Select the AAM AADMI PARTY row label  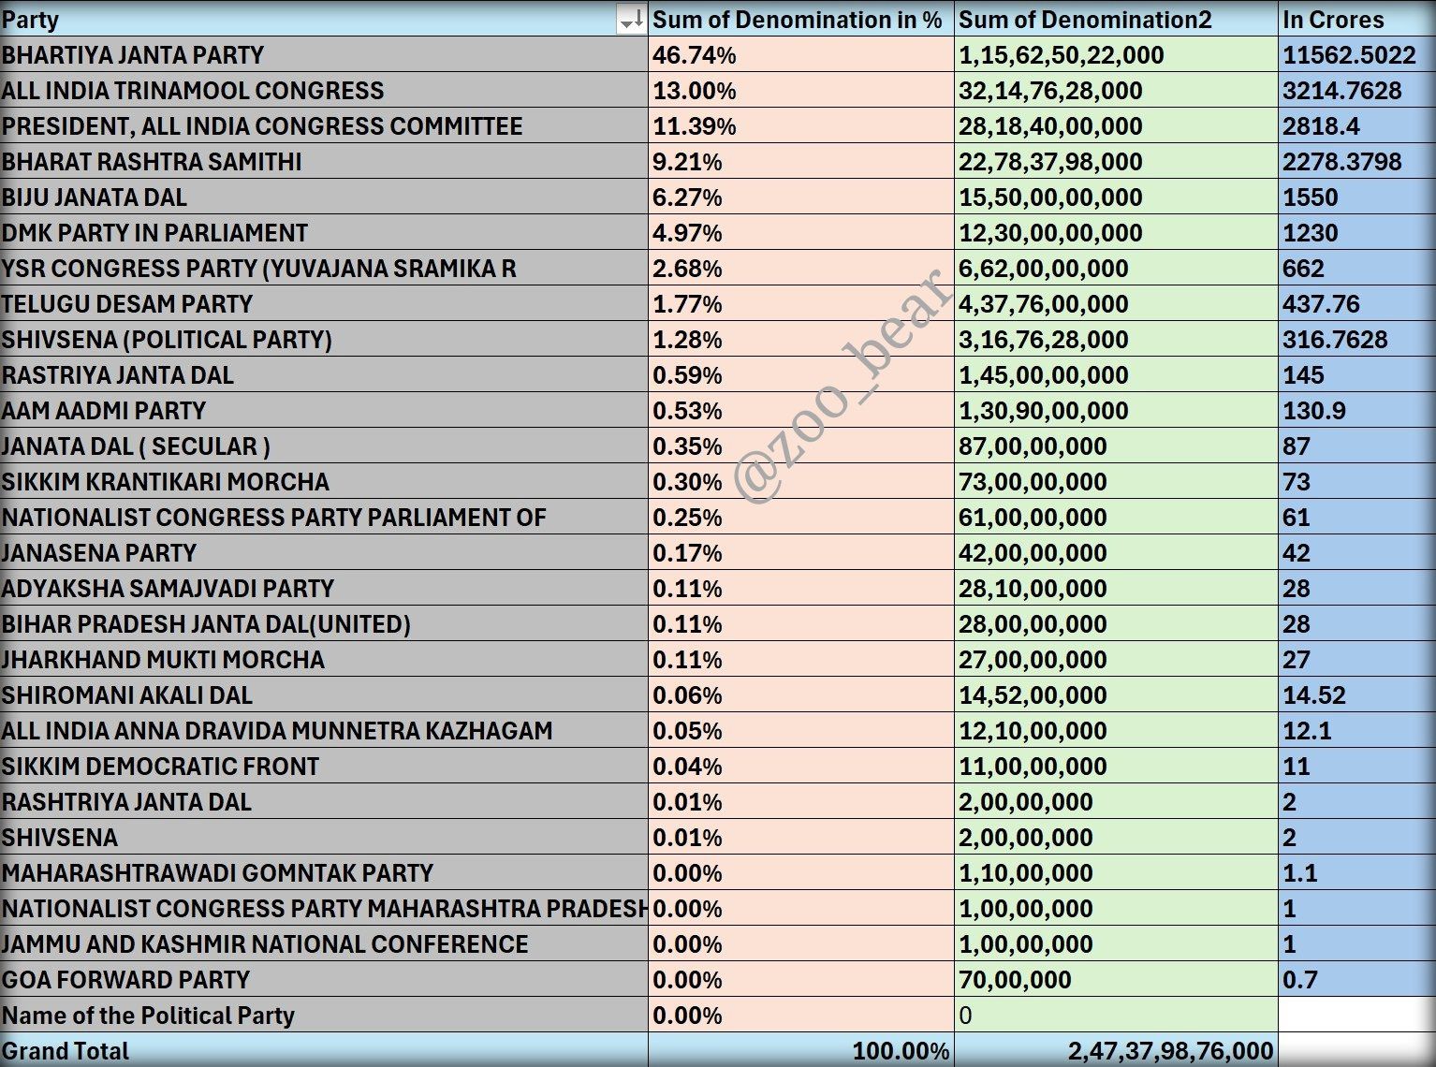[x=324, y=411]
